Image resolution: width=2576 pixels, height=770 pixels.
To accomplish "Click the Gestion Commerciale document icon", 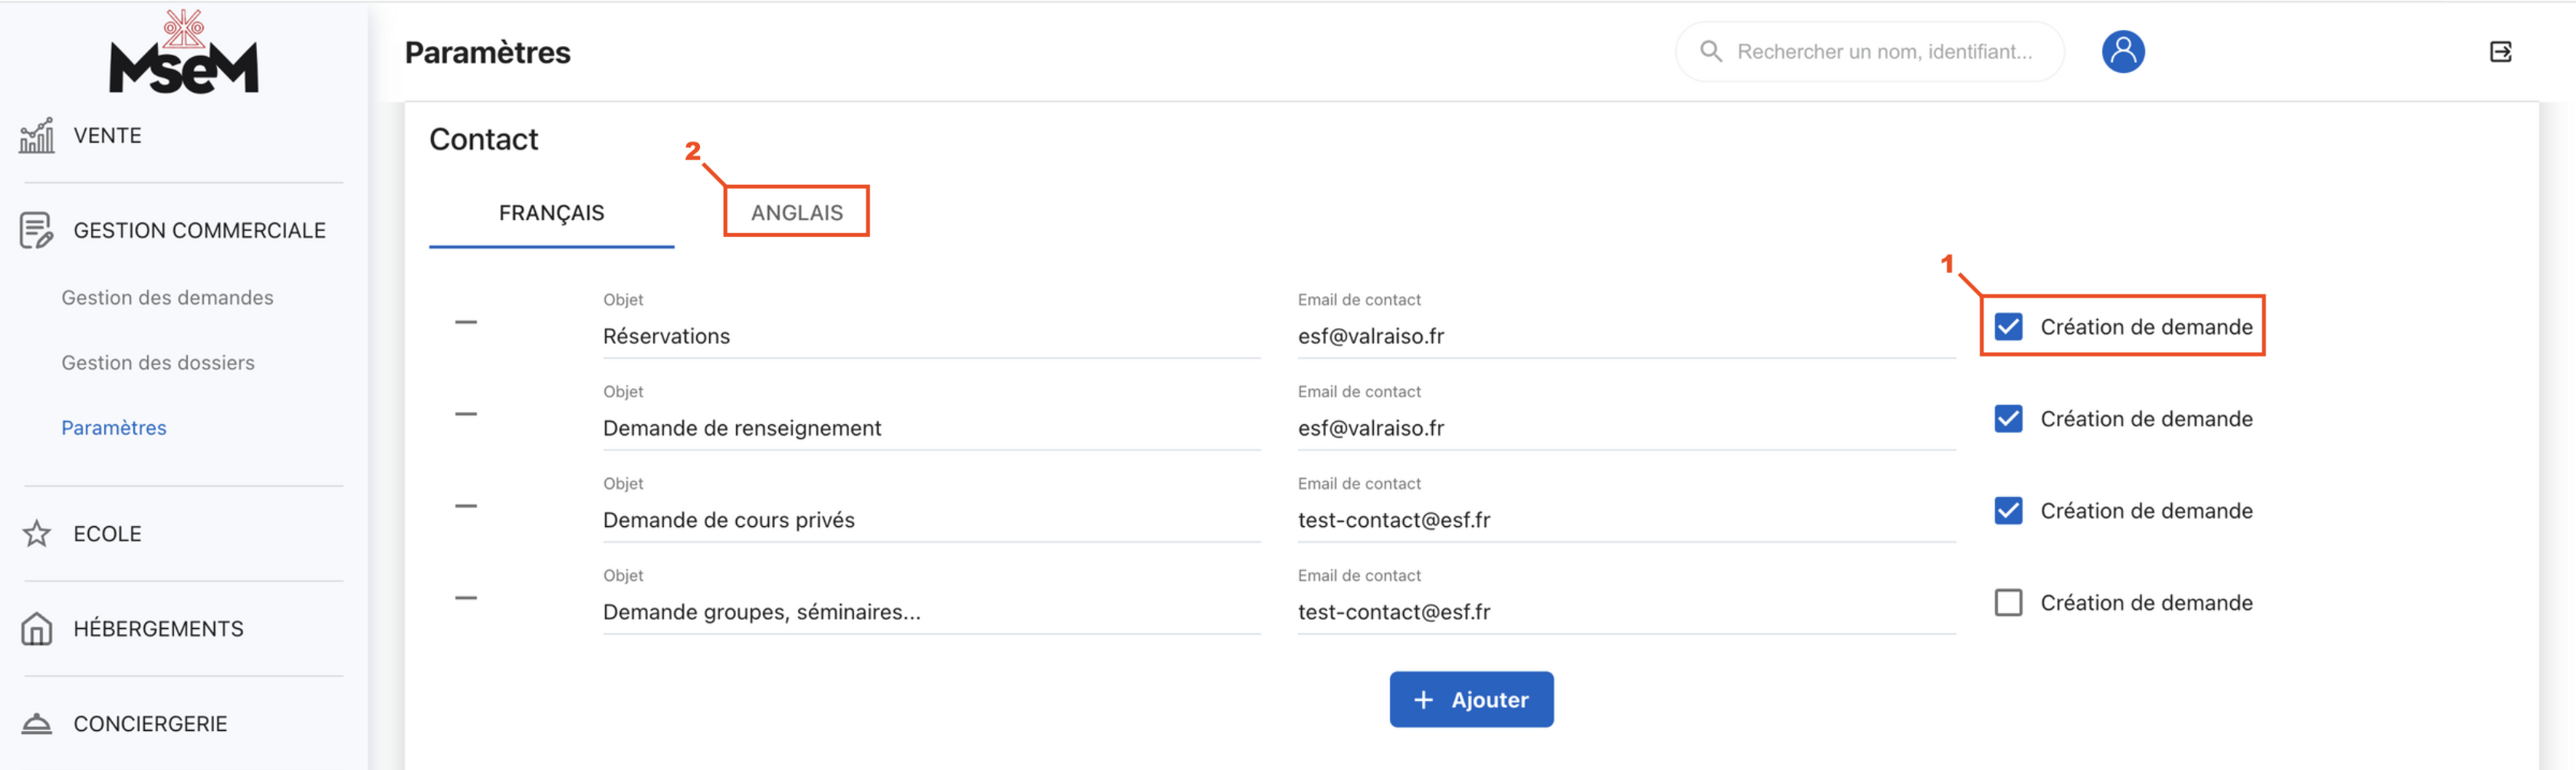I will pyautogui.click(x=37, y=231).
